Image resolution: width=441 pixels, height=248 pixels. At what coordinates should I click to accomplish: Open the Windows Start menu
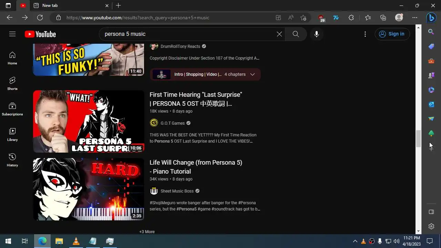click(8, 241)
